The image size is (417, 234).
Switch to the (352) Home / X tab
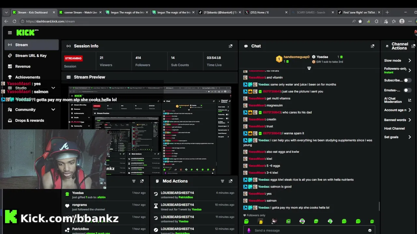[266, 12]
